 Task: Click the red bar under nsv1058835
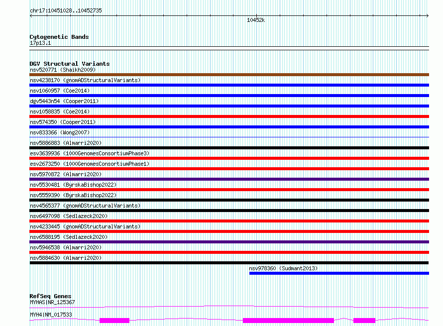pos(229,116)
